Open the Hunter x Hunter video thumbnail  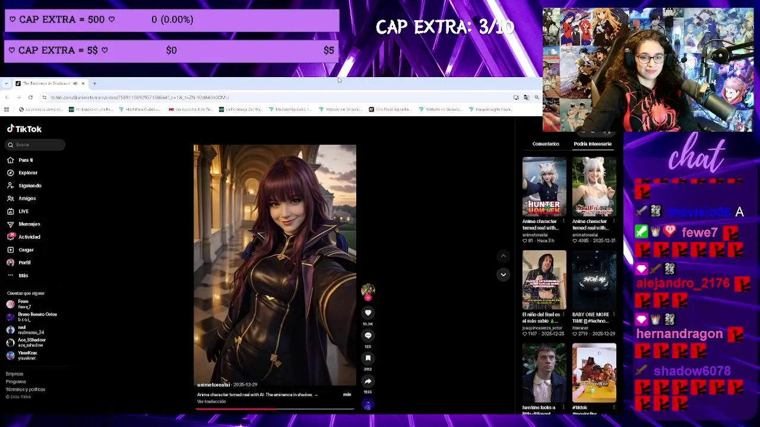(x=544, y=186)
